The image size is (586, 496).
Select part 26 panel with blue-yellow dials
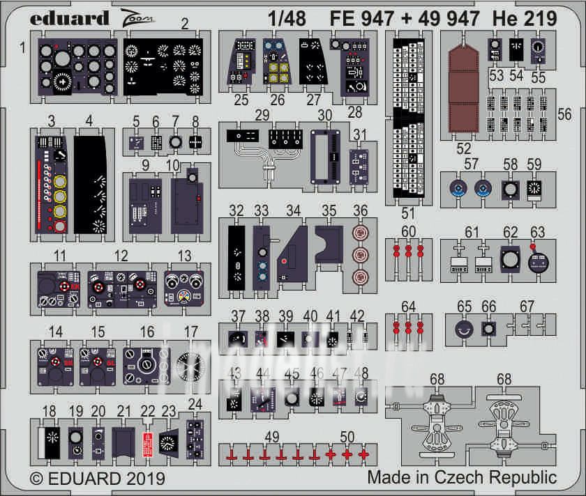[277, 61]
